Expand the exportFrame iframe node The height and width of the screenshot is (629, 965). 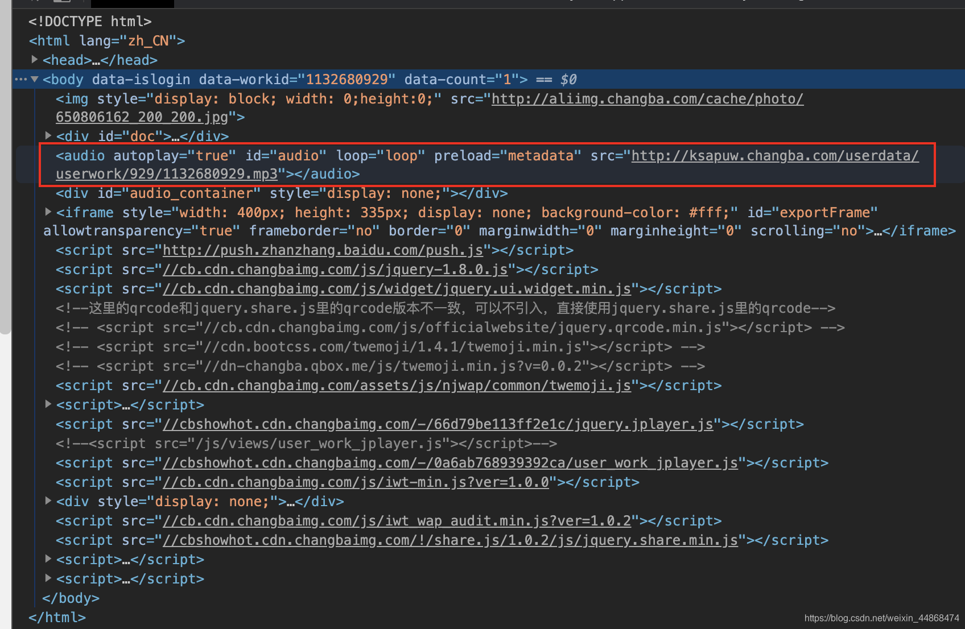[48, 212]
